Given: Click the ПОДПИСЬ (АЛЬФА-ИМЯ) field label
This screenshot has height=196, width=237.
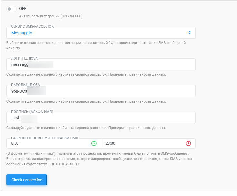Looking at the screenshot, I should coord(32,112).
